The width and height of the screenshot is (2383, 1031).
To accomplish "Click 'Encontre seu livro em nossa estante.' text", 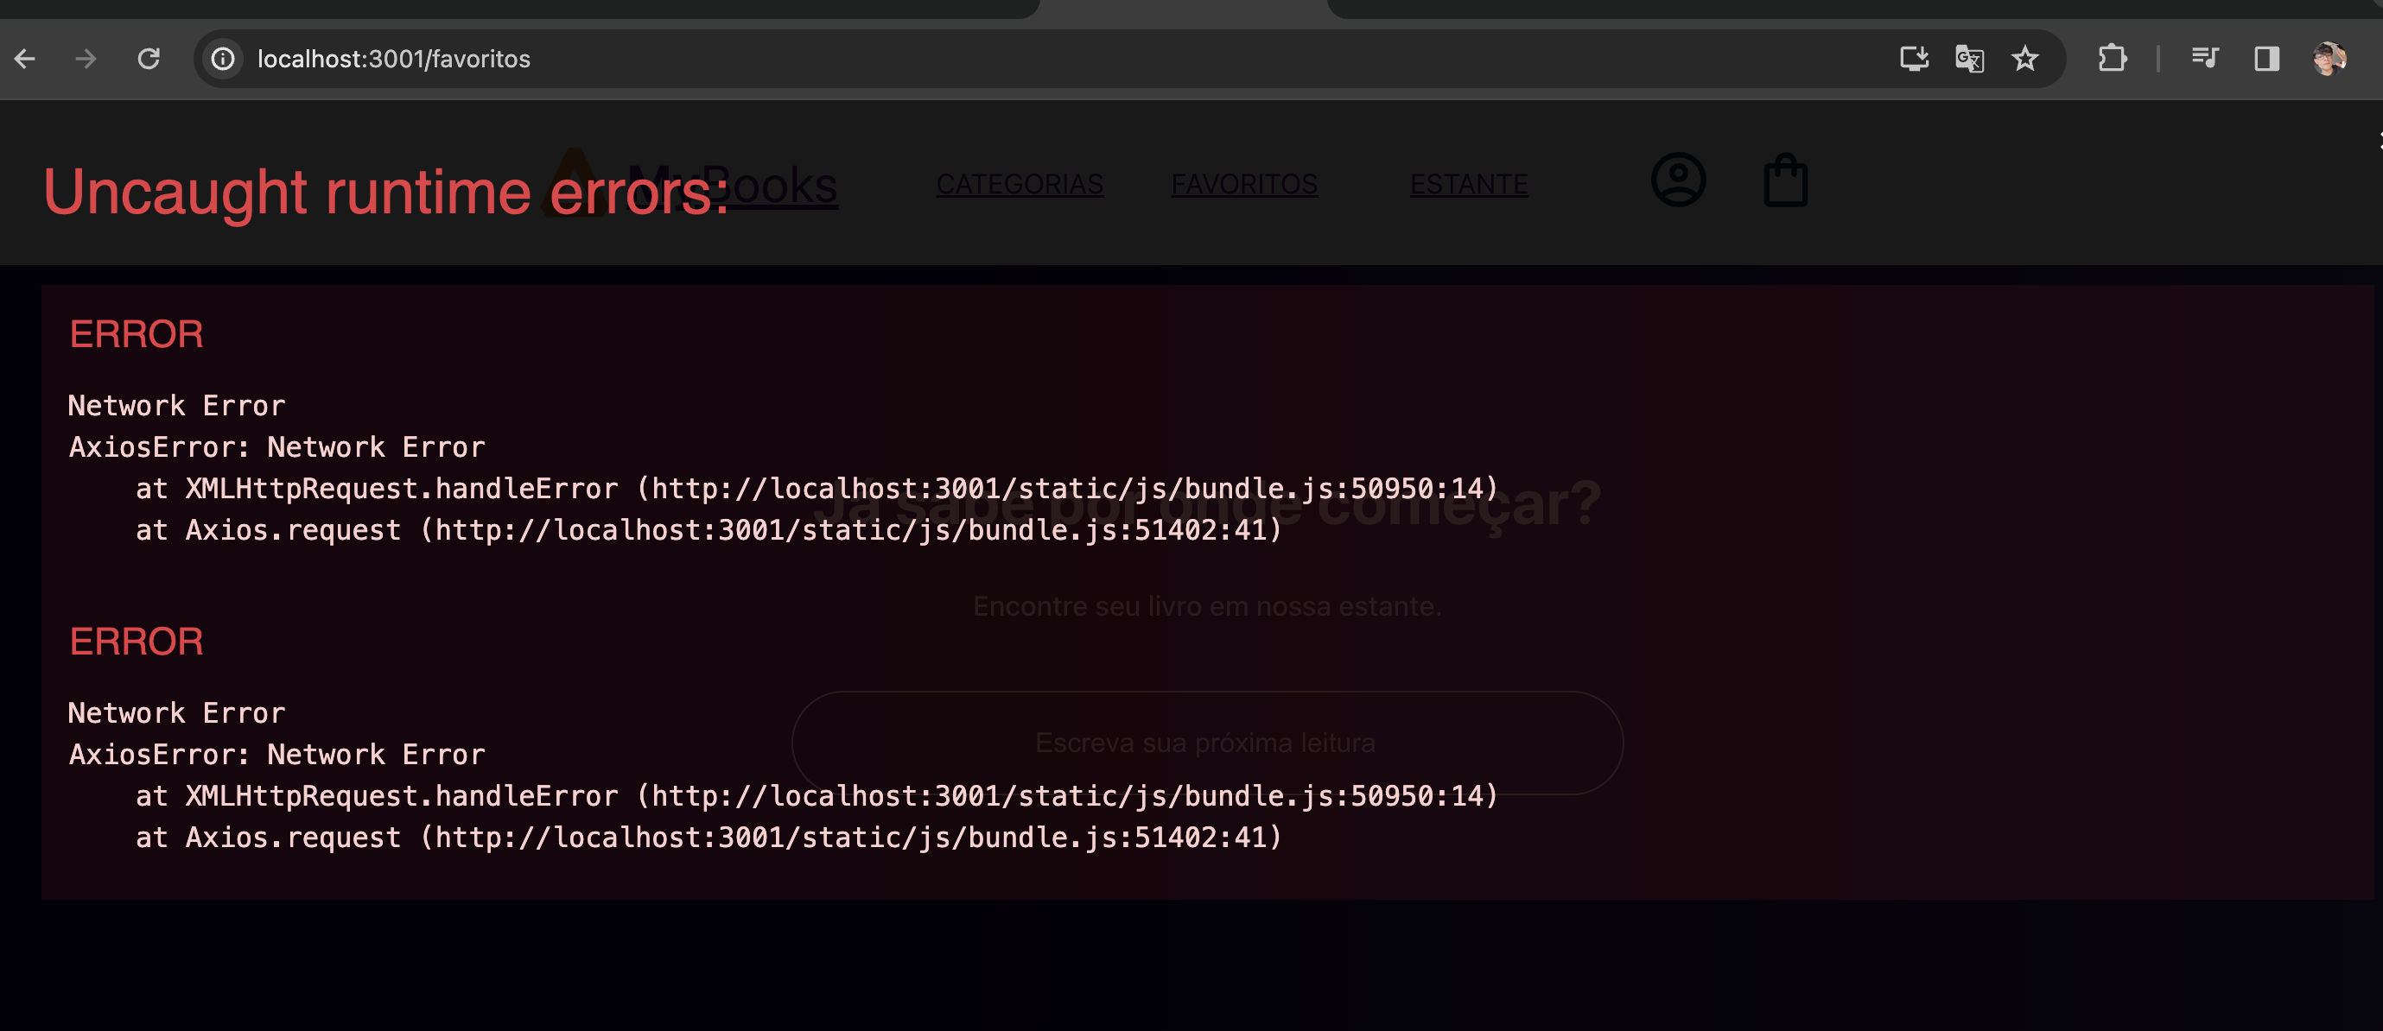I will (x=1206, y=605).
